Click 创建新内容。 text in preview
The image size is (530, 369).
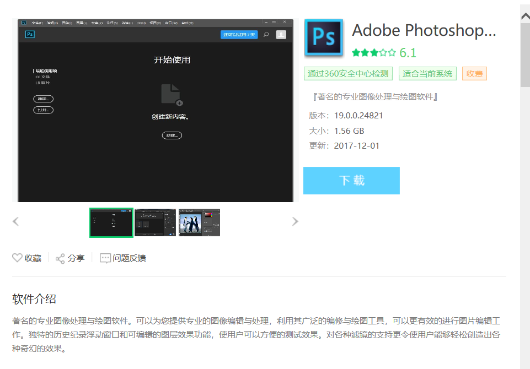(170, 117)
